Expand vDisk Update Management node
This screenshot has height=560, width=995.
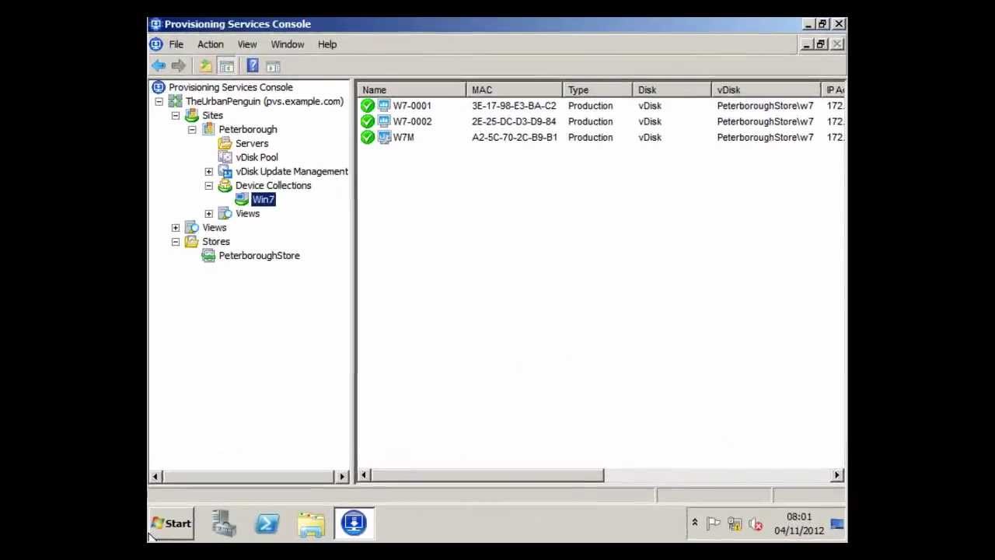pyautogui.click(x=209, y=172)
